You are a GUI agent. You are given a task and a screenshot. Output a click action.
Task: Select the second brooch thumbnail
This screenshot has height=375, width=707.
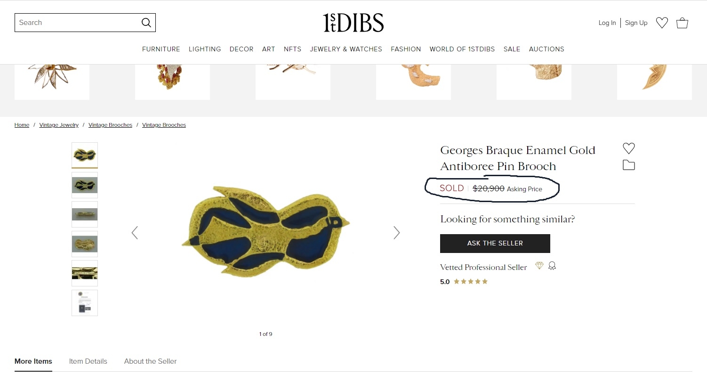85,185
